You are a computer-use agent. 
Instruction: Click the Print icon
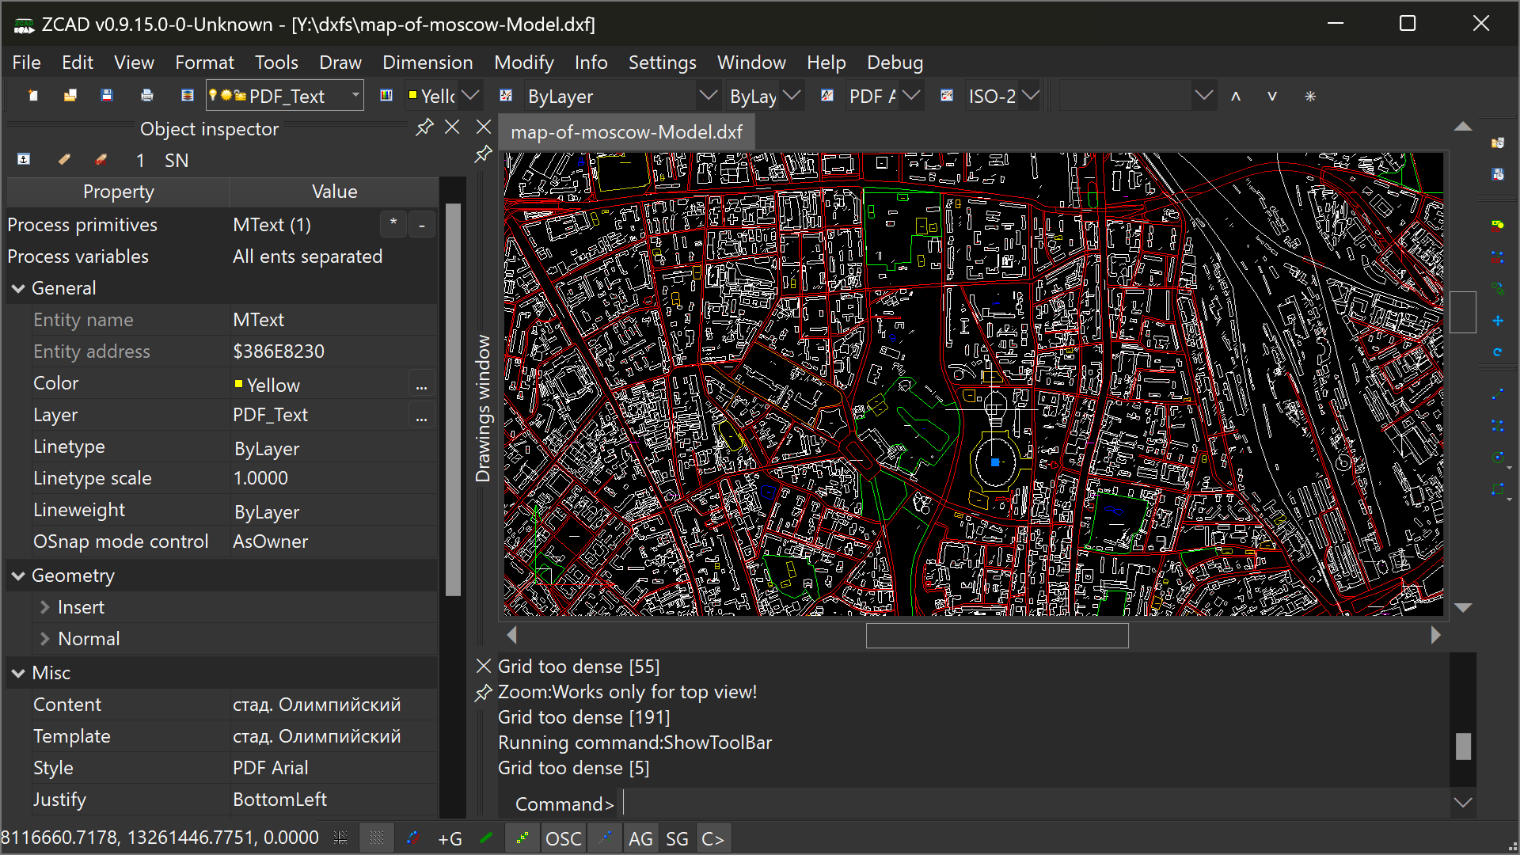tap(146, 96)
